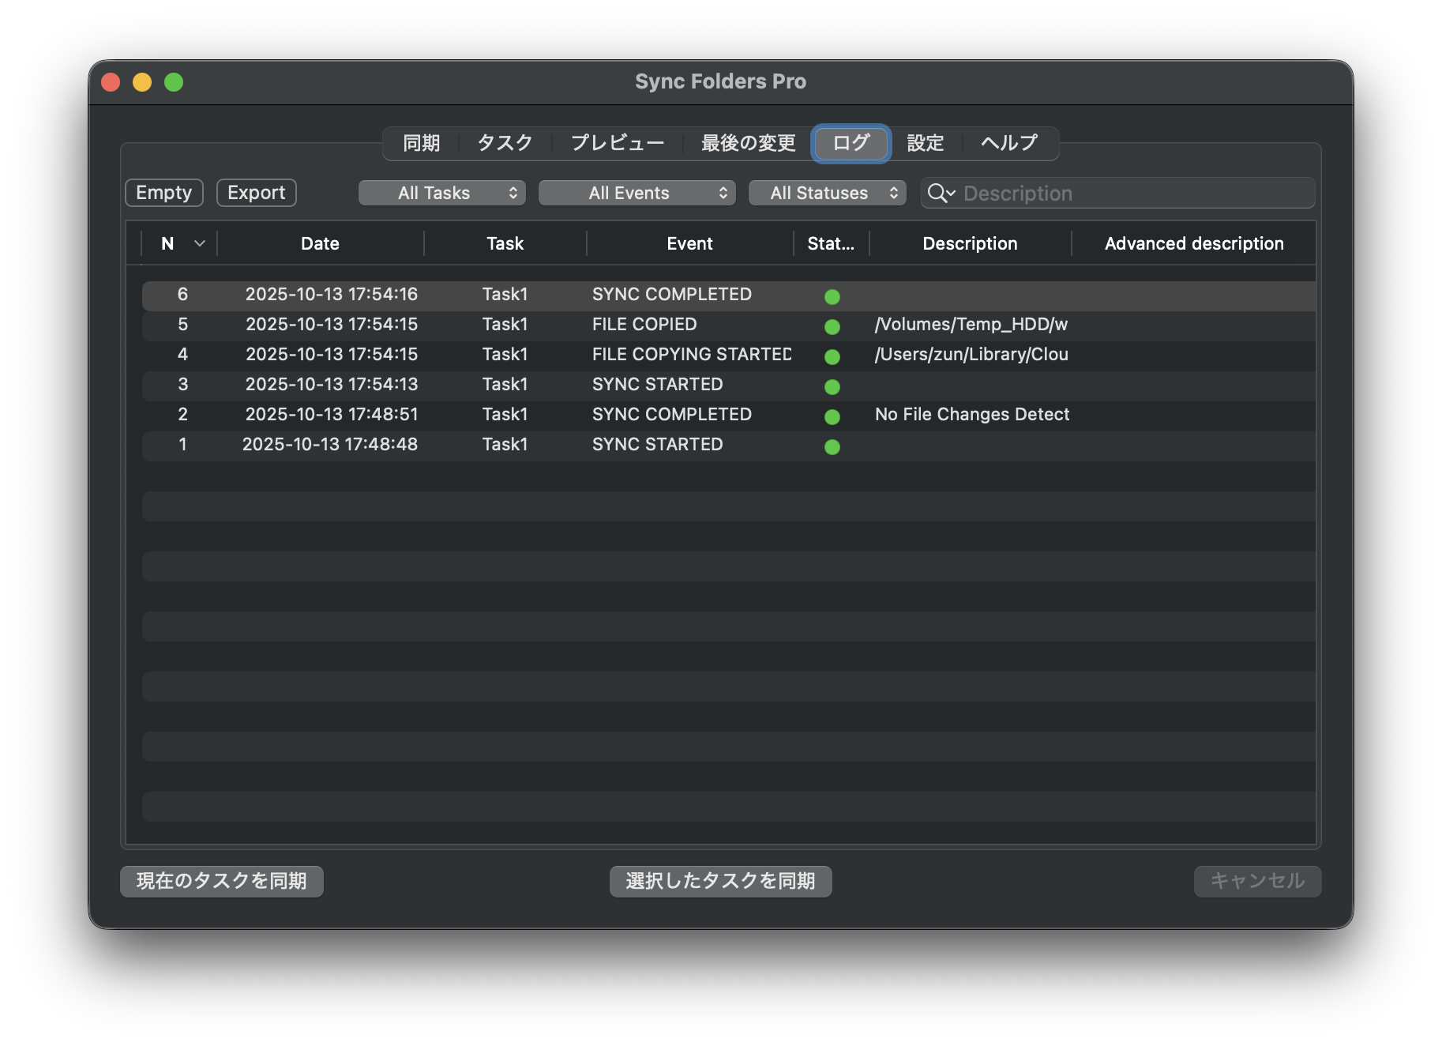Sort by the Date column header
This screenshot has width=1442, height=1046.
point(320,244)
